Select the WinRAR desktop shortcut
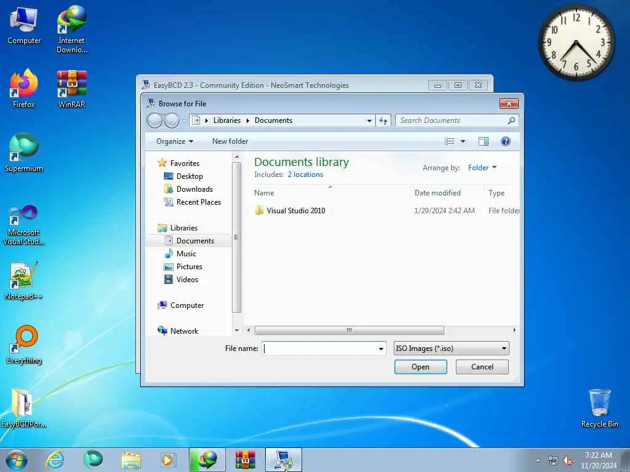 point(71,89)
